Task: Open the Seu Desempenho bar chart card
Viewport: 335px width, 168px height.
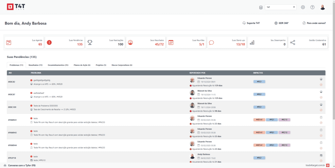Action: click(267, 42)
